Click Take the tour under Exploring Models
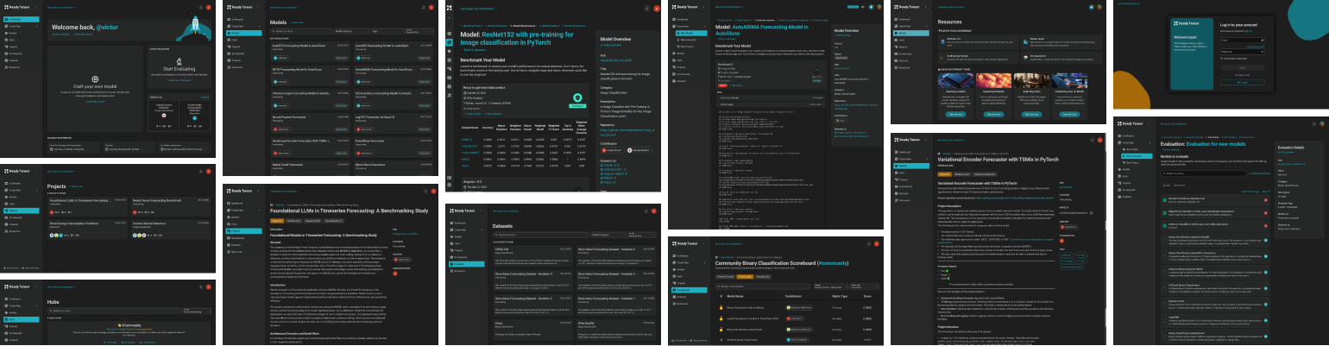 pos(954,114)
